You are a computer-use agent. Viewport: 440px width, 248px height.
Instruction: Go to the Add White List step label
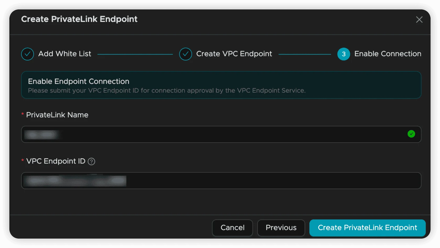tap(65, 54)
